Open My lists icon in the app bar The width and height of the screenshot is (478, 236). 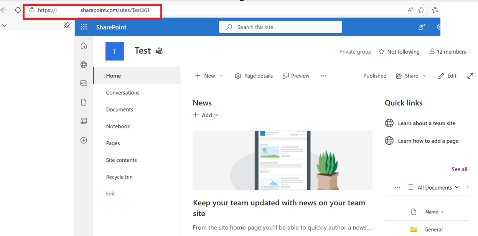[84, 121]
